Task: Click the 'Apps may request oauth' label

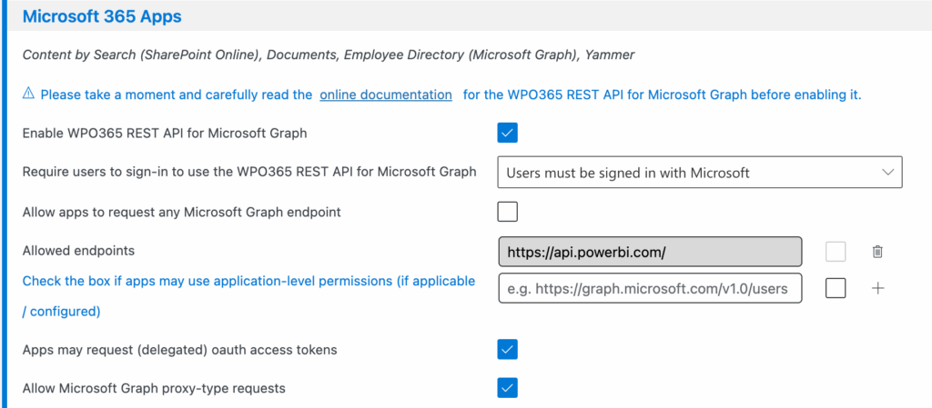Action: pos(180,349)
